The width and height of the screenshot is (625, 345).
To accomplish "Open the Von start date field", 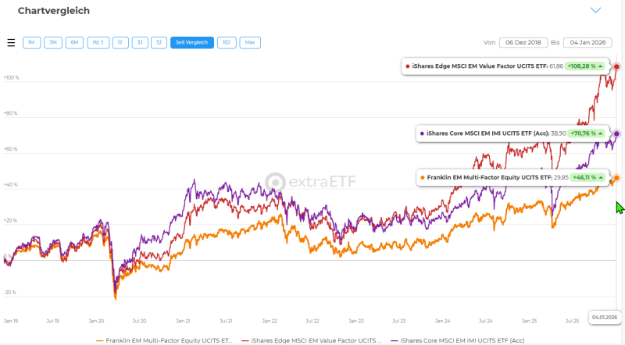I will 523,42.
